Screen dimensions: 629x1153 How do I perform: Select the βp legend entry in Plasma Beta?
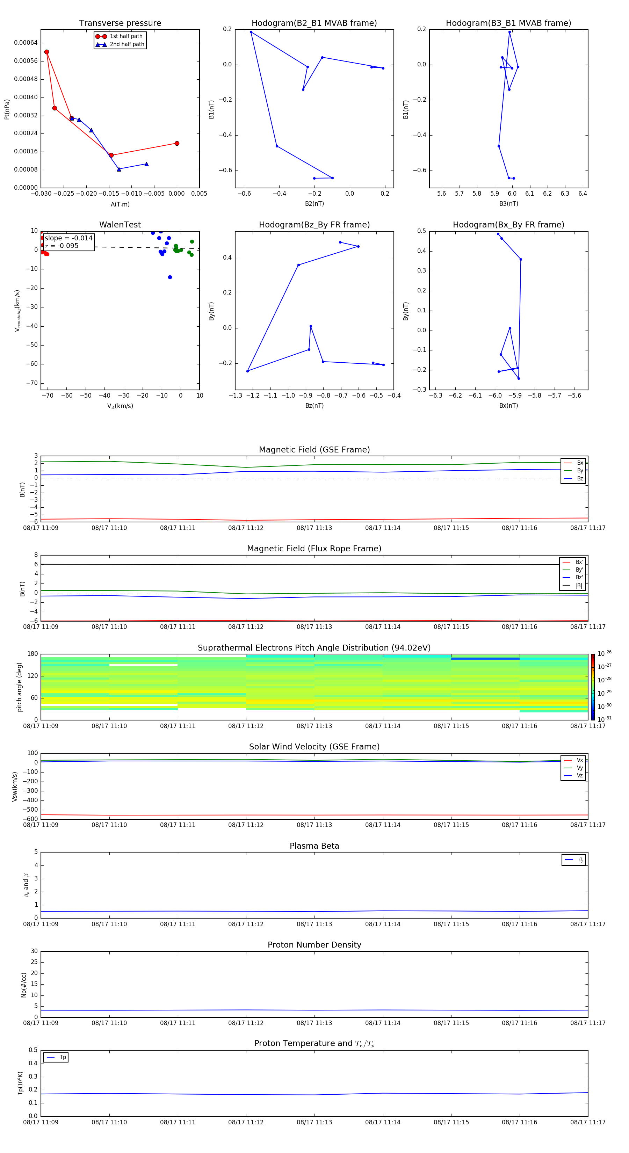click(574, 860)
